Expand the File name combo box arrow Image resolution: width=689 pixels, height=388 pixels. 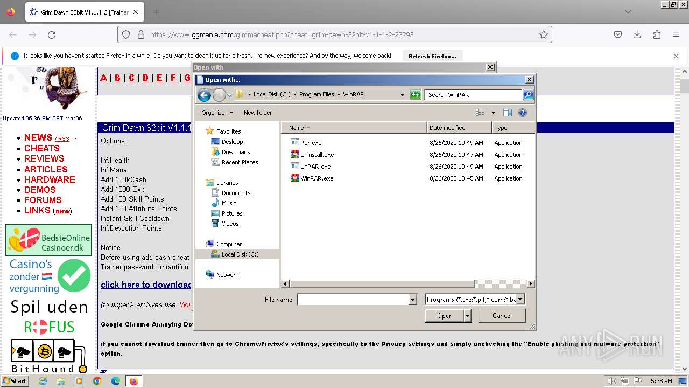pos(413,300)
